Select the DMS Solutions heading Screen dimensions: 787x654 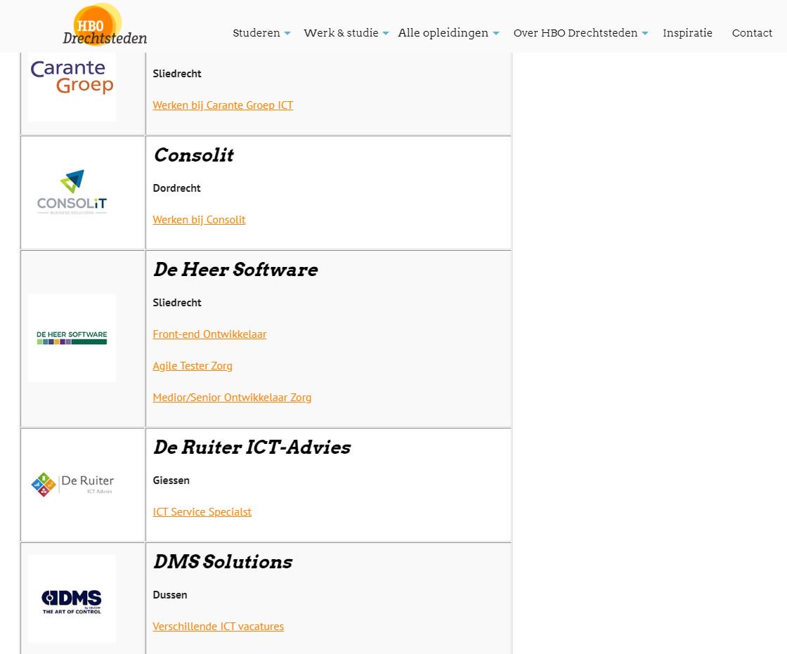coord(223,562)
